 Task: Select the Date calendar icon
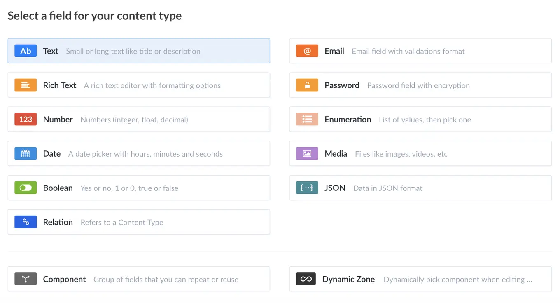point(26,153)
